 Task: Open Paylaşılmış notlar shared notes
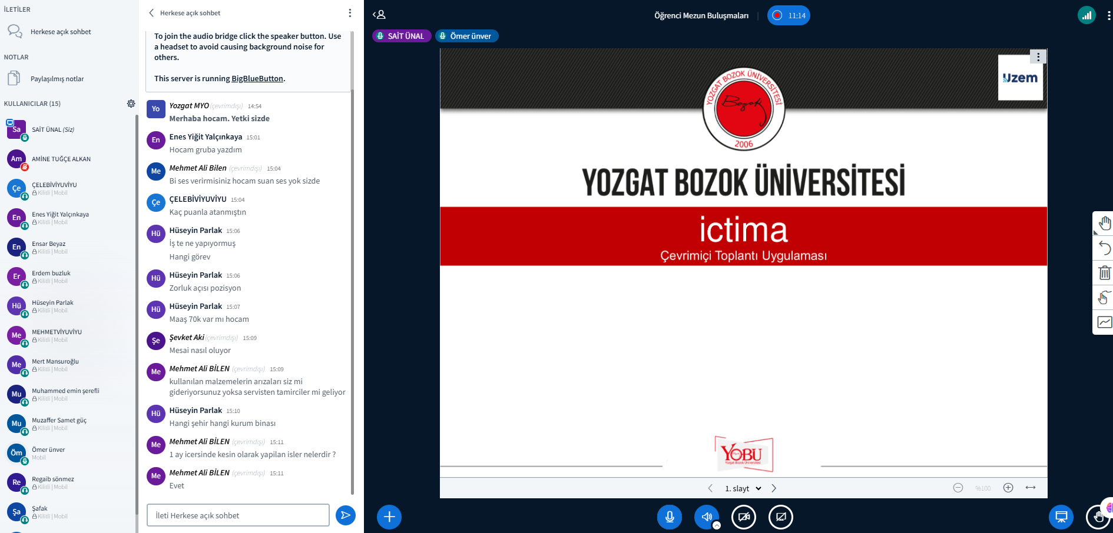57,79
